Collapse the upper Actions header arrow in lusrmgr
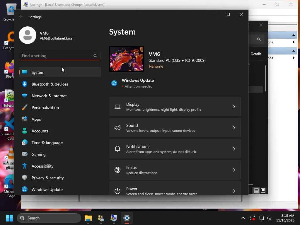Viewport: 300px width, 225px height. pyautogui.click(x=294, y=35)
